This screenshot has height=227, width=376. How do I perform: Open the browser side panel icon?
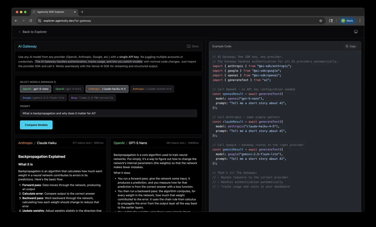tap(331, 21)
